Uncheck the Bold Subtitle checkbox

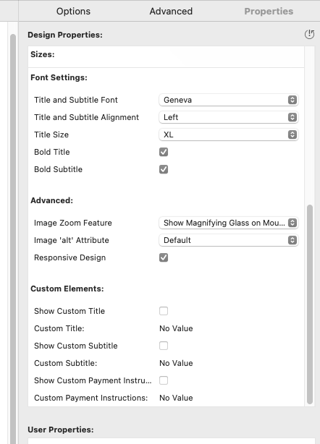pyautogui.click(x=164, y=169)
